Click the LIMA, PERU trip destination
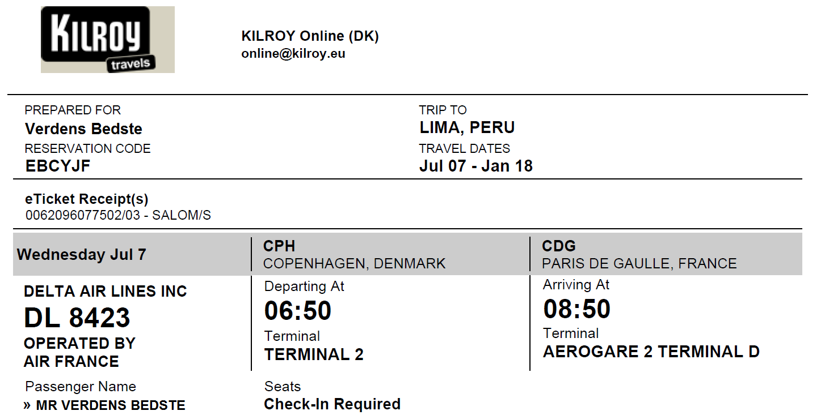The width and height of the screenshot is (825, 415). (467, 128)
